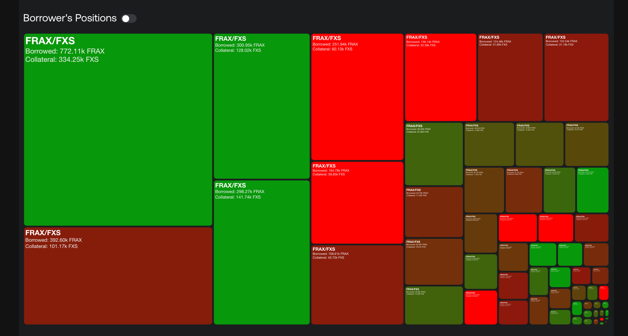Open position with 14.36k FXS collateral
Image resolution: width=628 pixels, height=336 pixels.
pyautogui.click(x=489, y=144)
